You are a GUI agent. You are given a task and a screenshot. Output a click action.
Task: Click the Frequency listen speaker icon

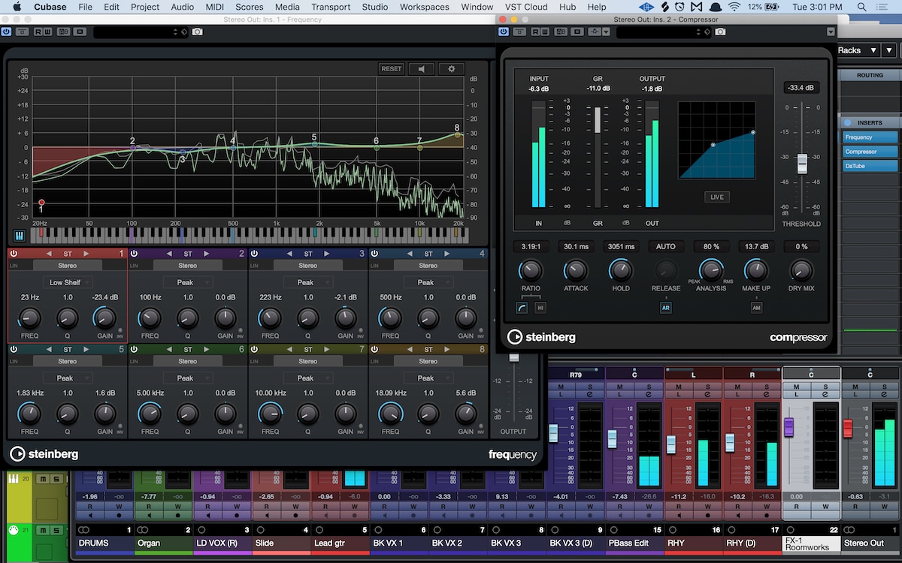click(421, 68)
